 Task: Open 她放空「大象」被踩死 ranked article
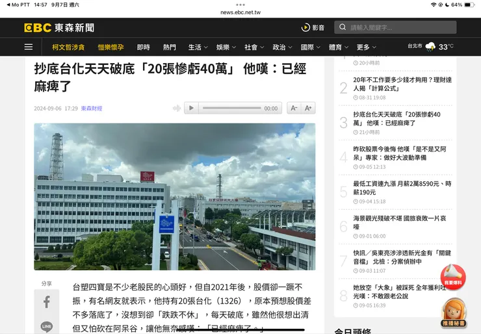[x=399, y=292]
